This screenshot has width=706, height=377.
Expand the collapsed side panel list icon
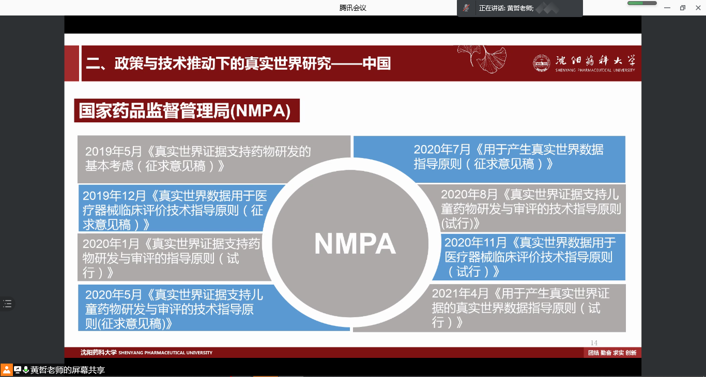point(7,304)
